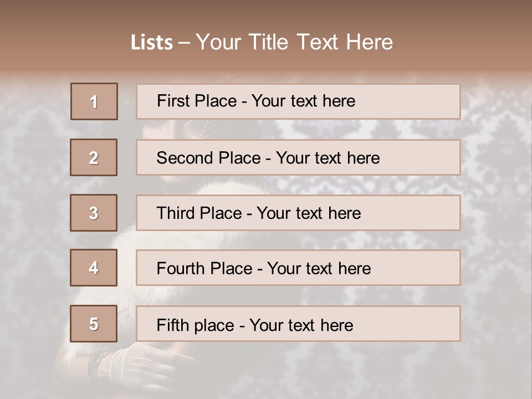Click the veiled hat netting behind the rows
The height and width of the screenshot is (399, 532).
224,129
